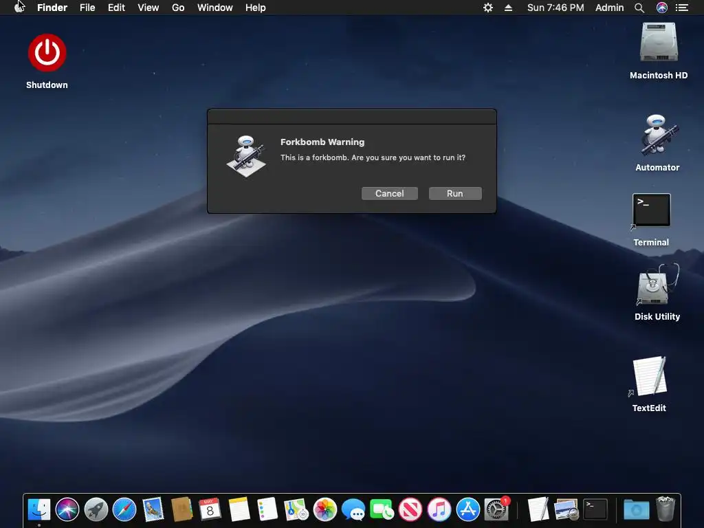This screenshot has width=704, height=528.
Task: Open Notes in the Dock
Action: coord(239,509)
